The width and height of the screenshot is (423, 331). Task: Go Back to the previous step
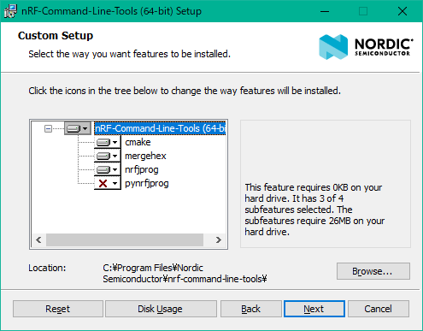coord(251,309)
